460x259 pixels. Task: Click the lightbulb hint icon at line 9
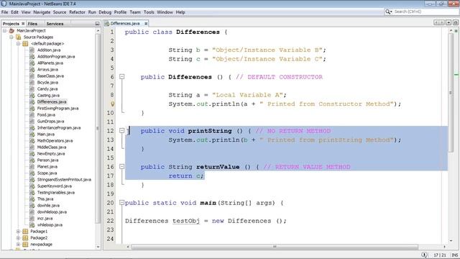point(112,104)
